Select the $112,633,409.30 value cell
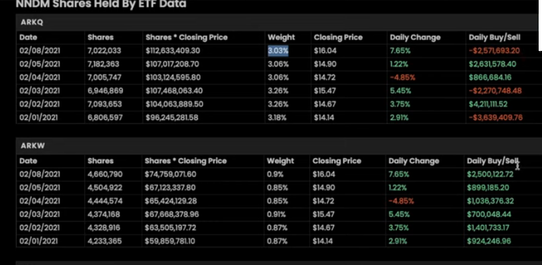The height and width of the screenshot is (265, 542). point(173,51)
